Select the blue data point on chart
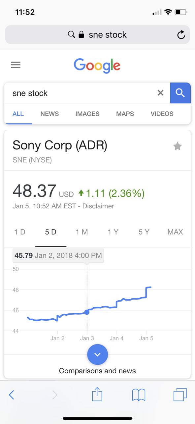The image size is (195, 424). pos(87,312)
